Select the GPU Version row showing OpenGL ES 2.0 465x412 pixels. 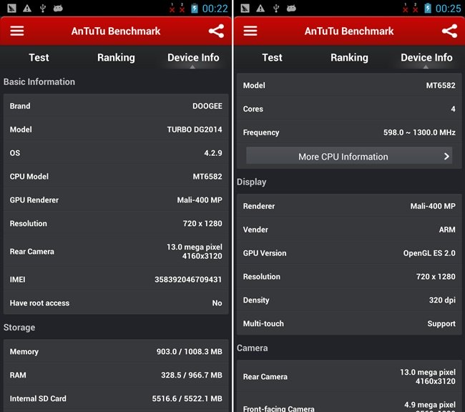click(349, 253)
